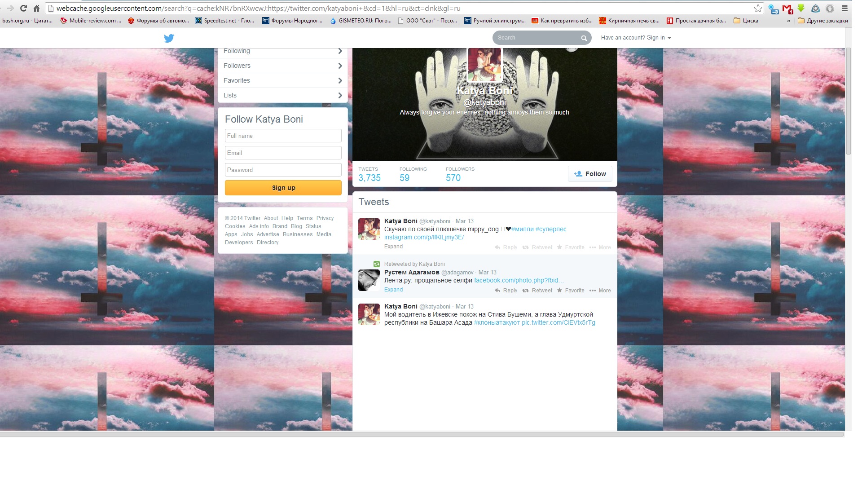This screenshot has height=485, width=862.
Task: Focus the Password field
Action: tap(283, 170)
